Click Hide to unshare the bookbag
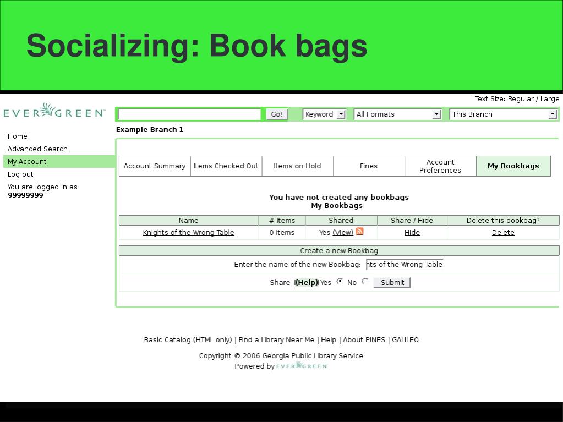The height and width of the screenshot is (422, 563). [412, 233]
